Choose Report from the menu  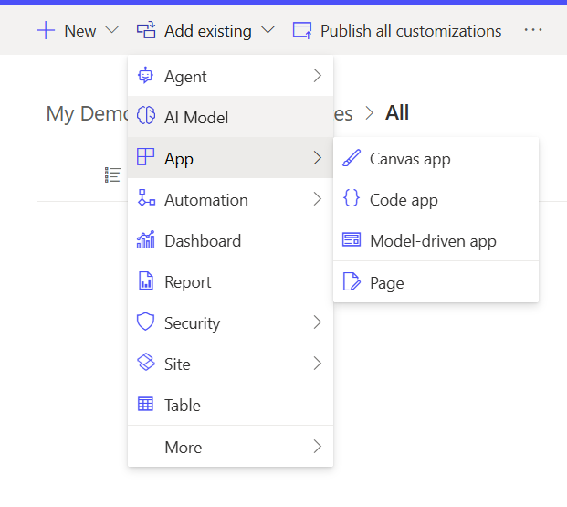[x=230, y=281]
